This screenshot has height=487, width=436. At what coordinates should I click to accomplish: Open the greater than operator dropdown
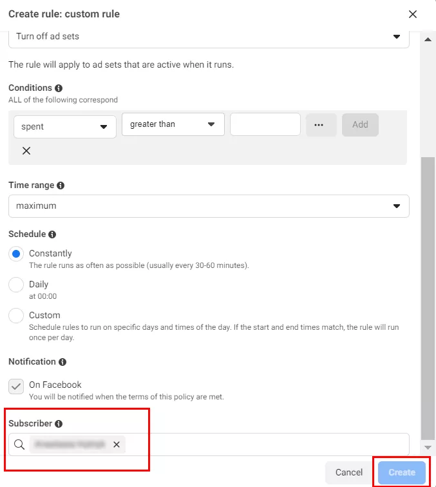(173, 124)
